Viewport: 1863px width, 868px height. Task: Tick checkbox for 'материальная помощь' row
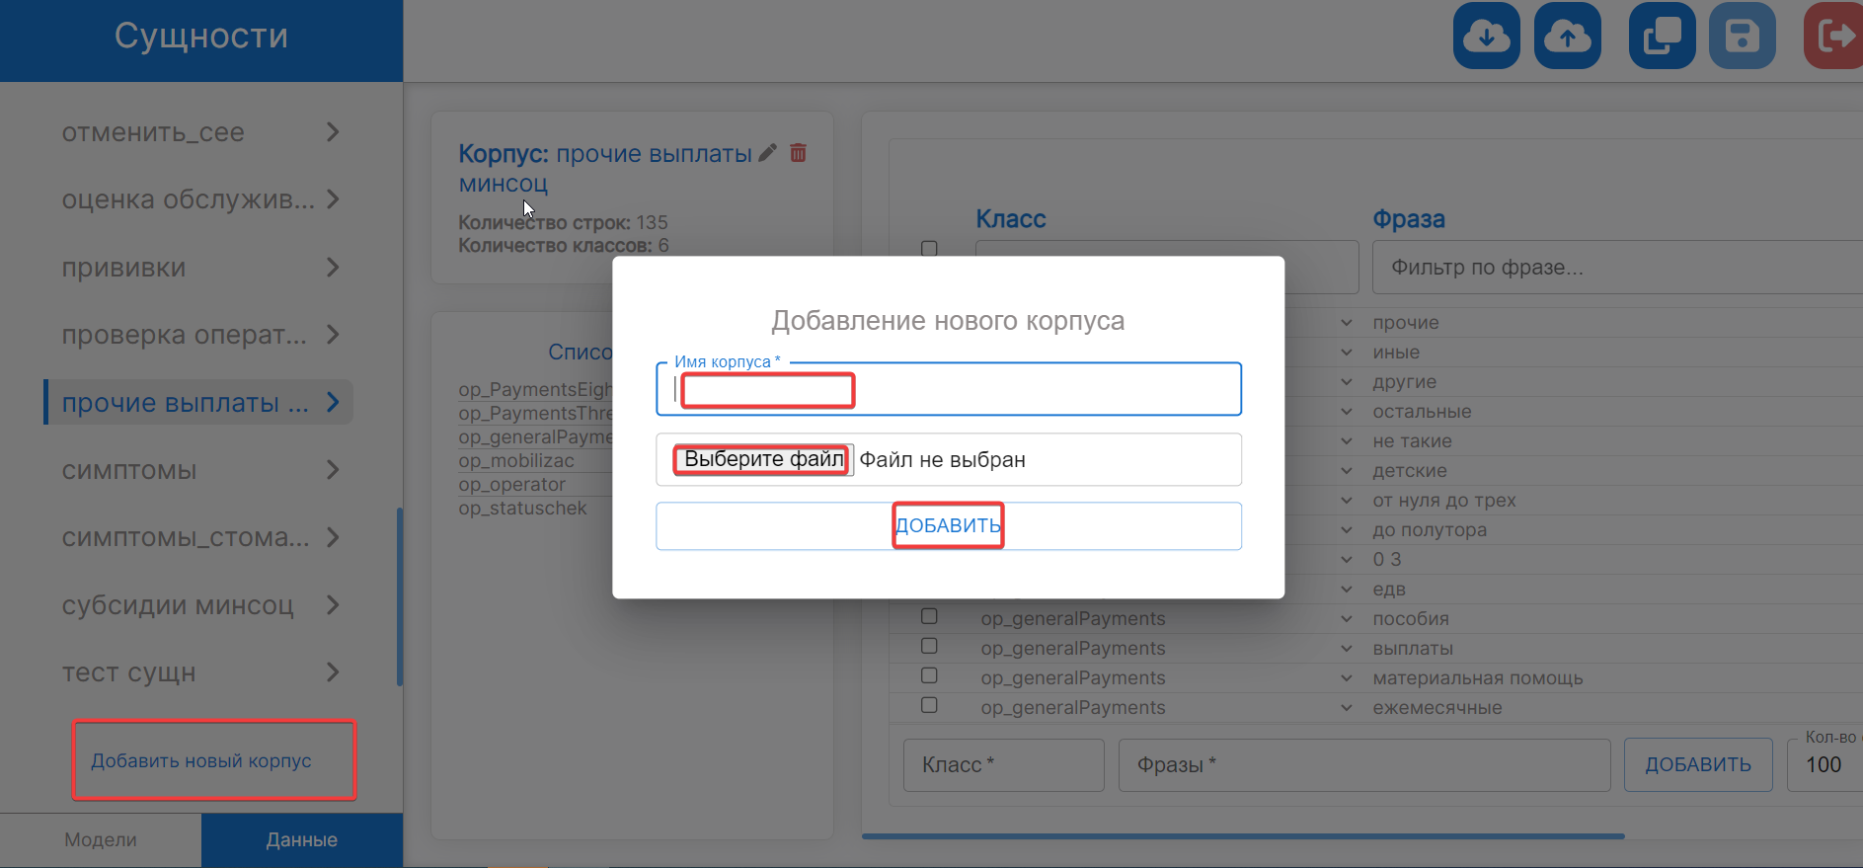pyautogui.click(x=929, y=675)
